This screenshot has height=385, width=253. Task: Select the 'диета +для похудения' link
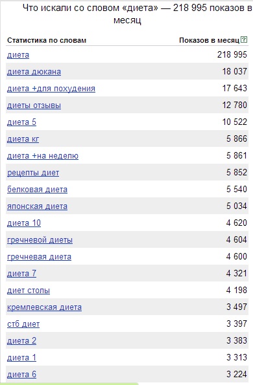coord(51,89)
